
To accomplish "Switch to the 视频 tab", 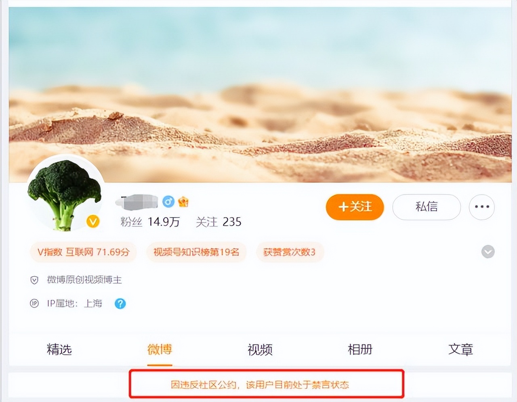I will [x=260, y=349].
